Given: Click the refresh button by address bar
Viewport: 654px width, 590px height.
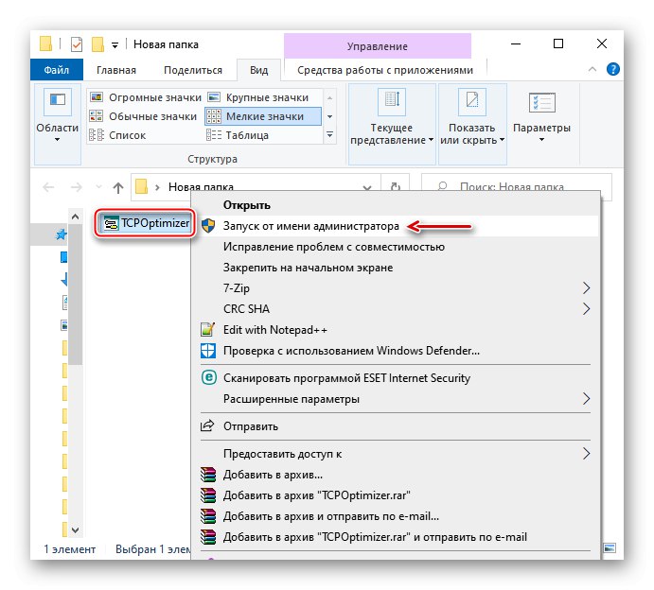Looking at the screenshot, I should tap(395, 187).
